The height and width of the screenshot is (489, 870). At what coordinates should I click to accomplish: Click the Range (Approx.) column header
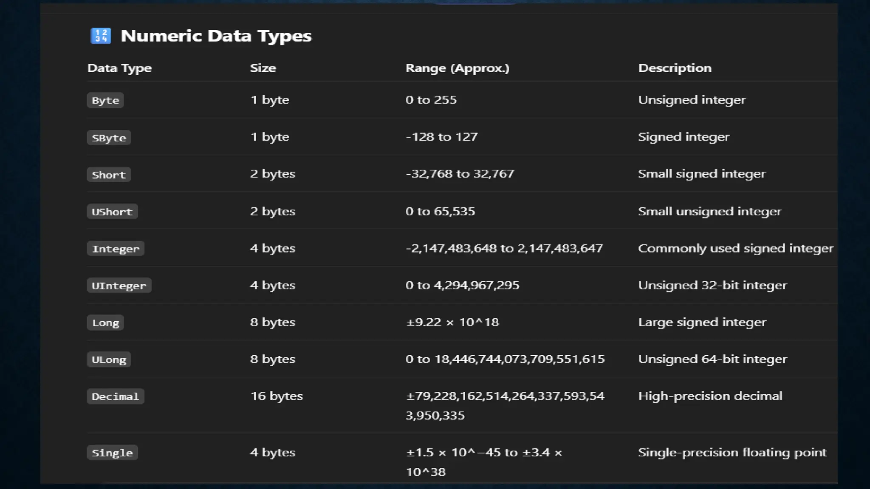tap(457, 68)
